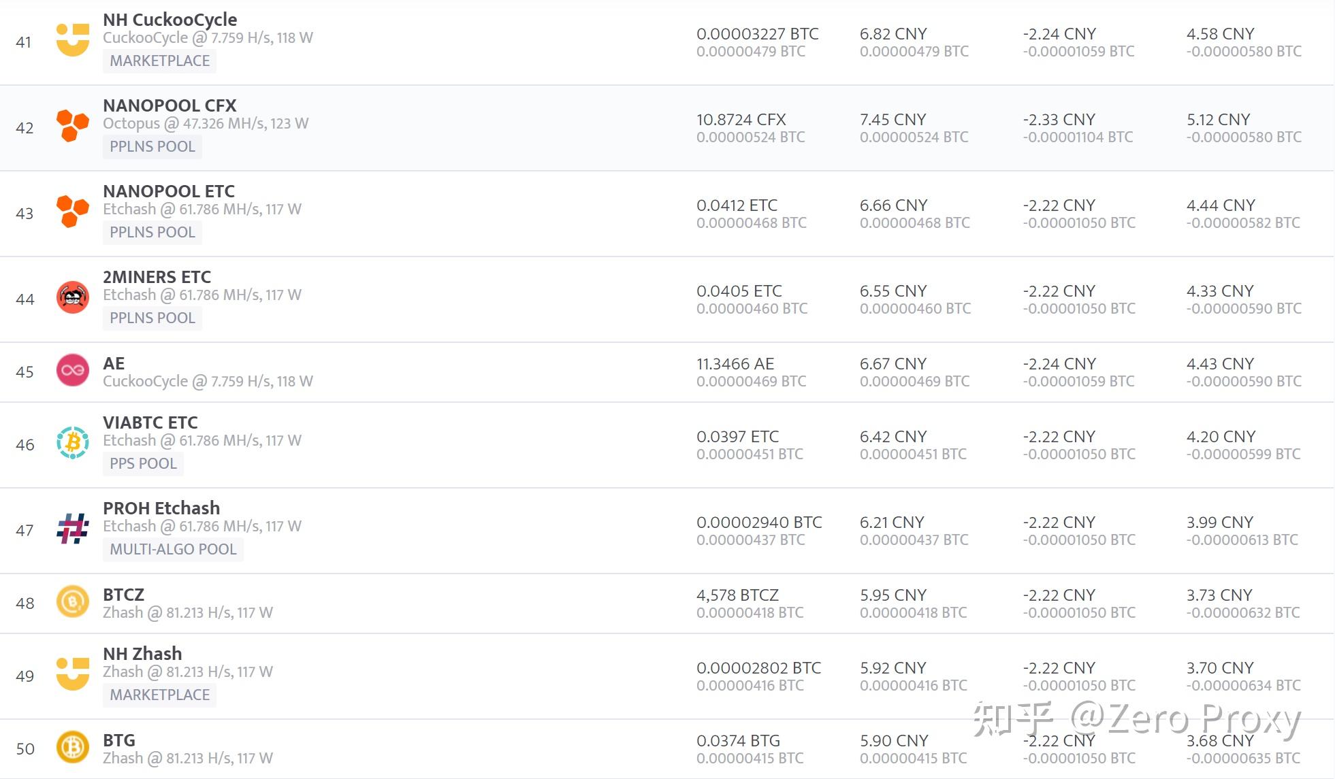Click the PPS POOL tag under VIABTC ETC
The height and width of the screenshot is (779, 1335).
coord(143,464)
